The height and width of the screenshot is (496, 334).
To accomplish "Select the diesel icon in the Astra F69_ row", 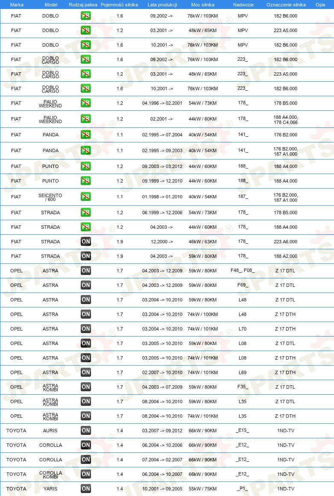I will pos(85,285).
